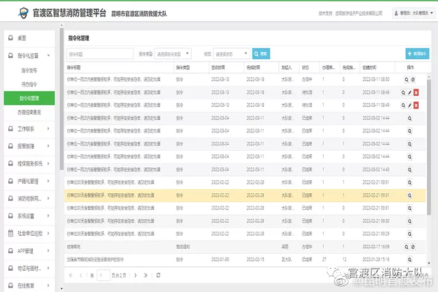438x292 pixels.
Task: Go to next page in pagination
Action: point(136,276)
